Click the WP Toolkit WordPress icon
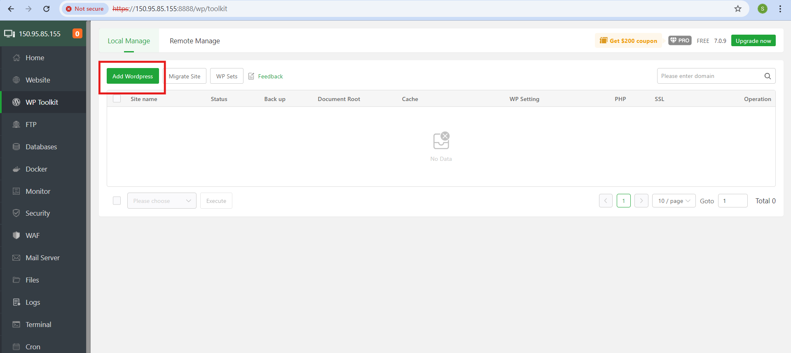791x353 pixels. click(x=16, y=102)
